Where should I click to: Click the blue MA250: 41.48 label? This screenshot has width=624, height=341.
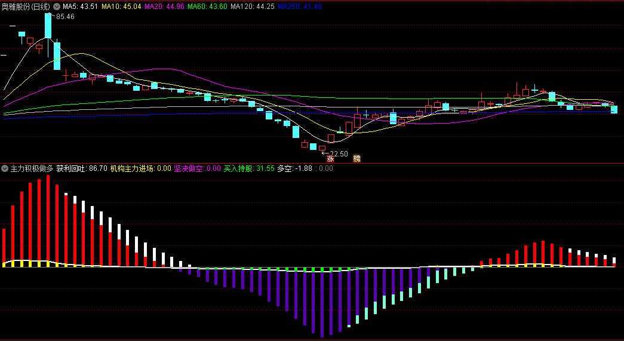(x=300, y=7)
